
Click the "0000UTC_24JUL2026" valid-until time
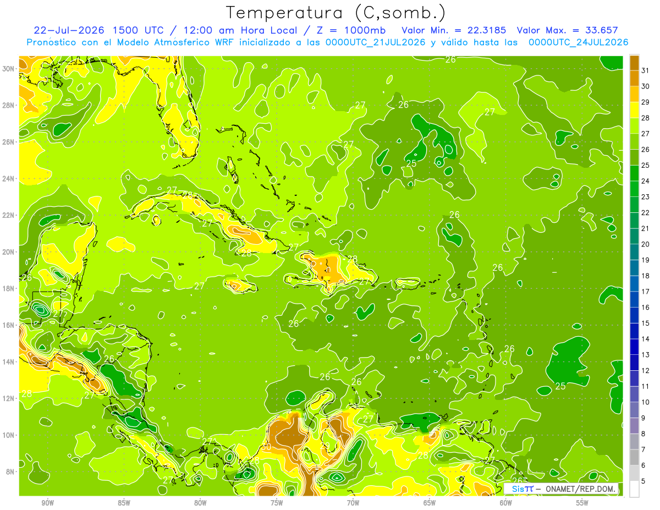[578, 42]
